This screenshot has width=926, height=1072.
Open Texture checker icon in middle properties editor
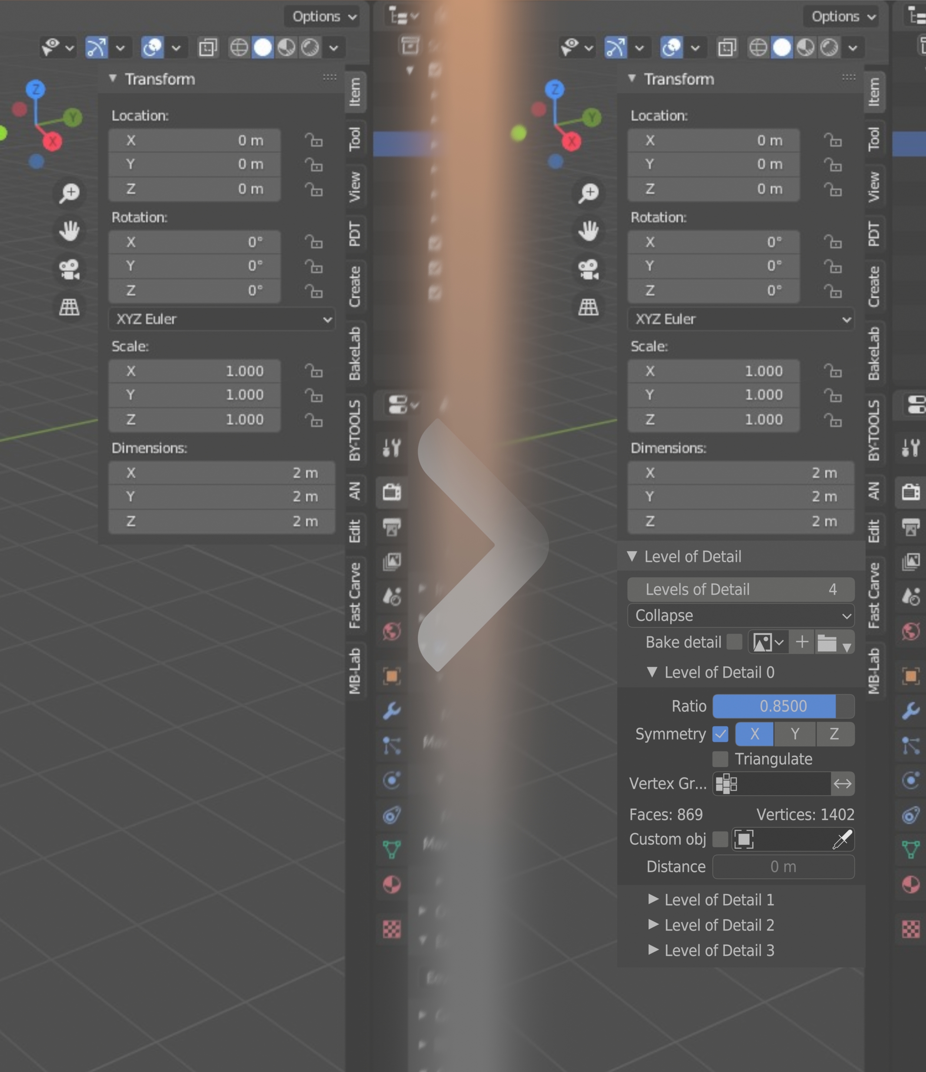[392, 929]
